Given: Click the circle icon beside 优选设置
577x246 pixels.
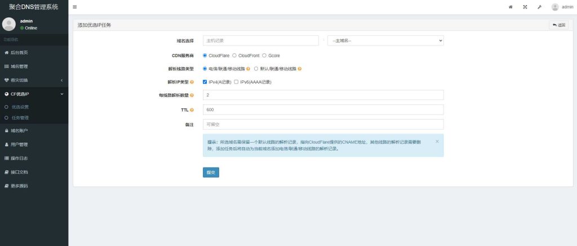Looking at the screenshot, I should pyautogui.click(x=6, y=107).
